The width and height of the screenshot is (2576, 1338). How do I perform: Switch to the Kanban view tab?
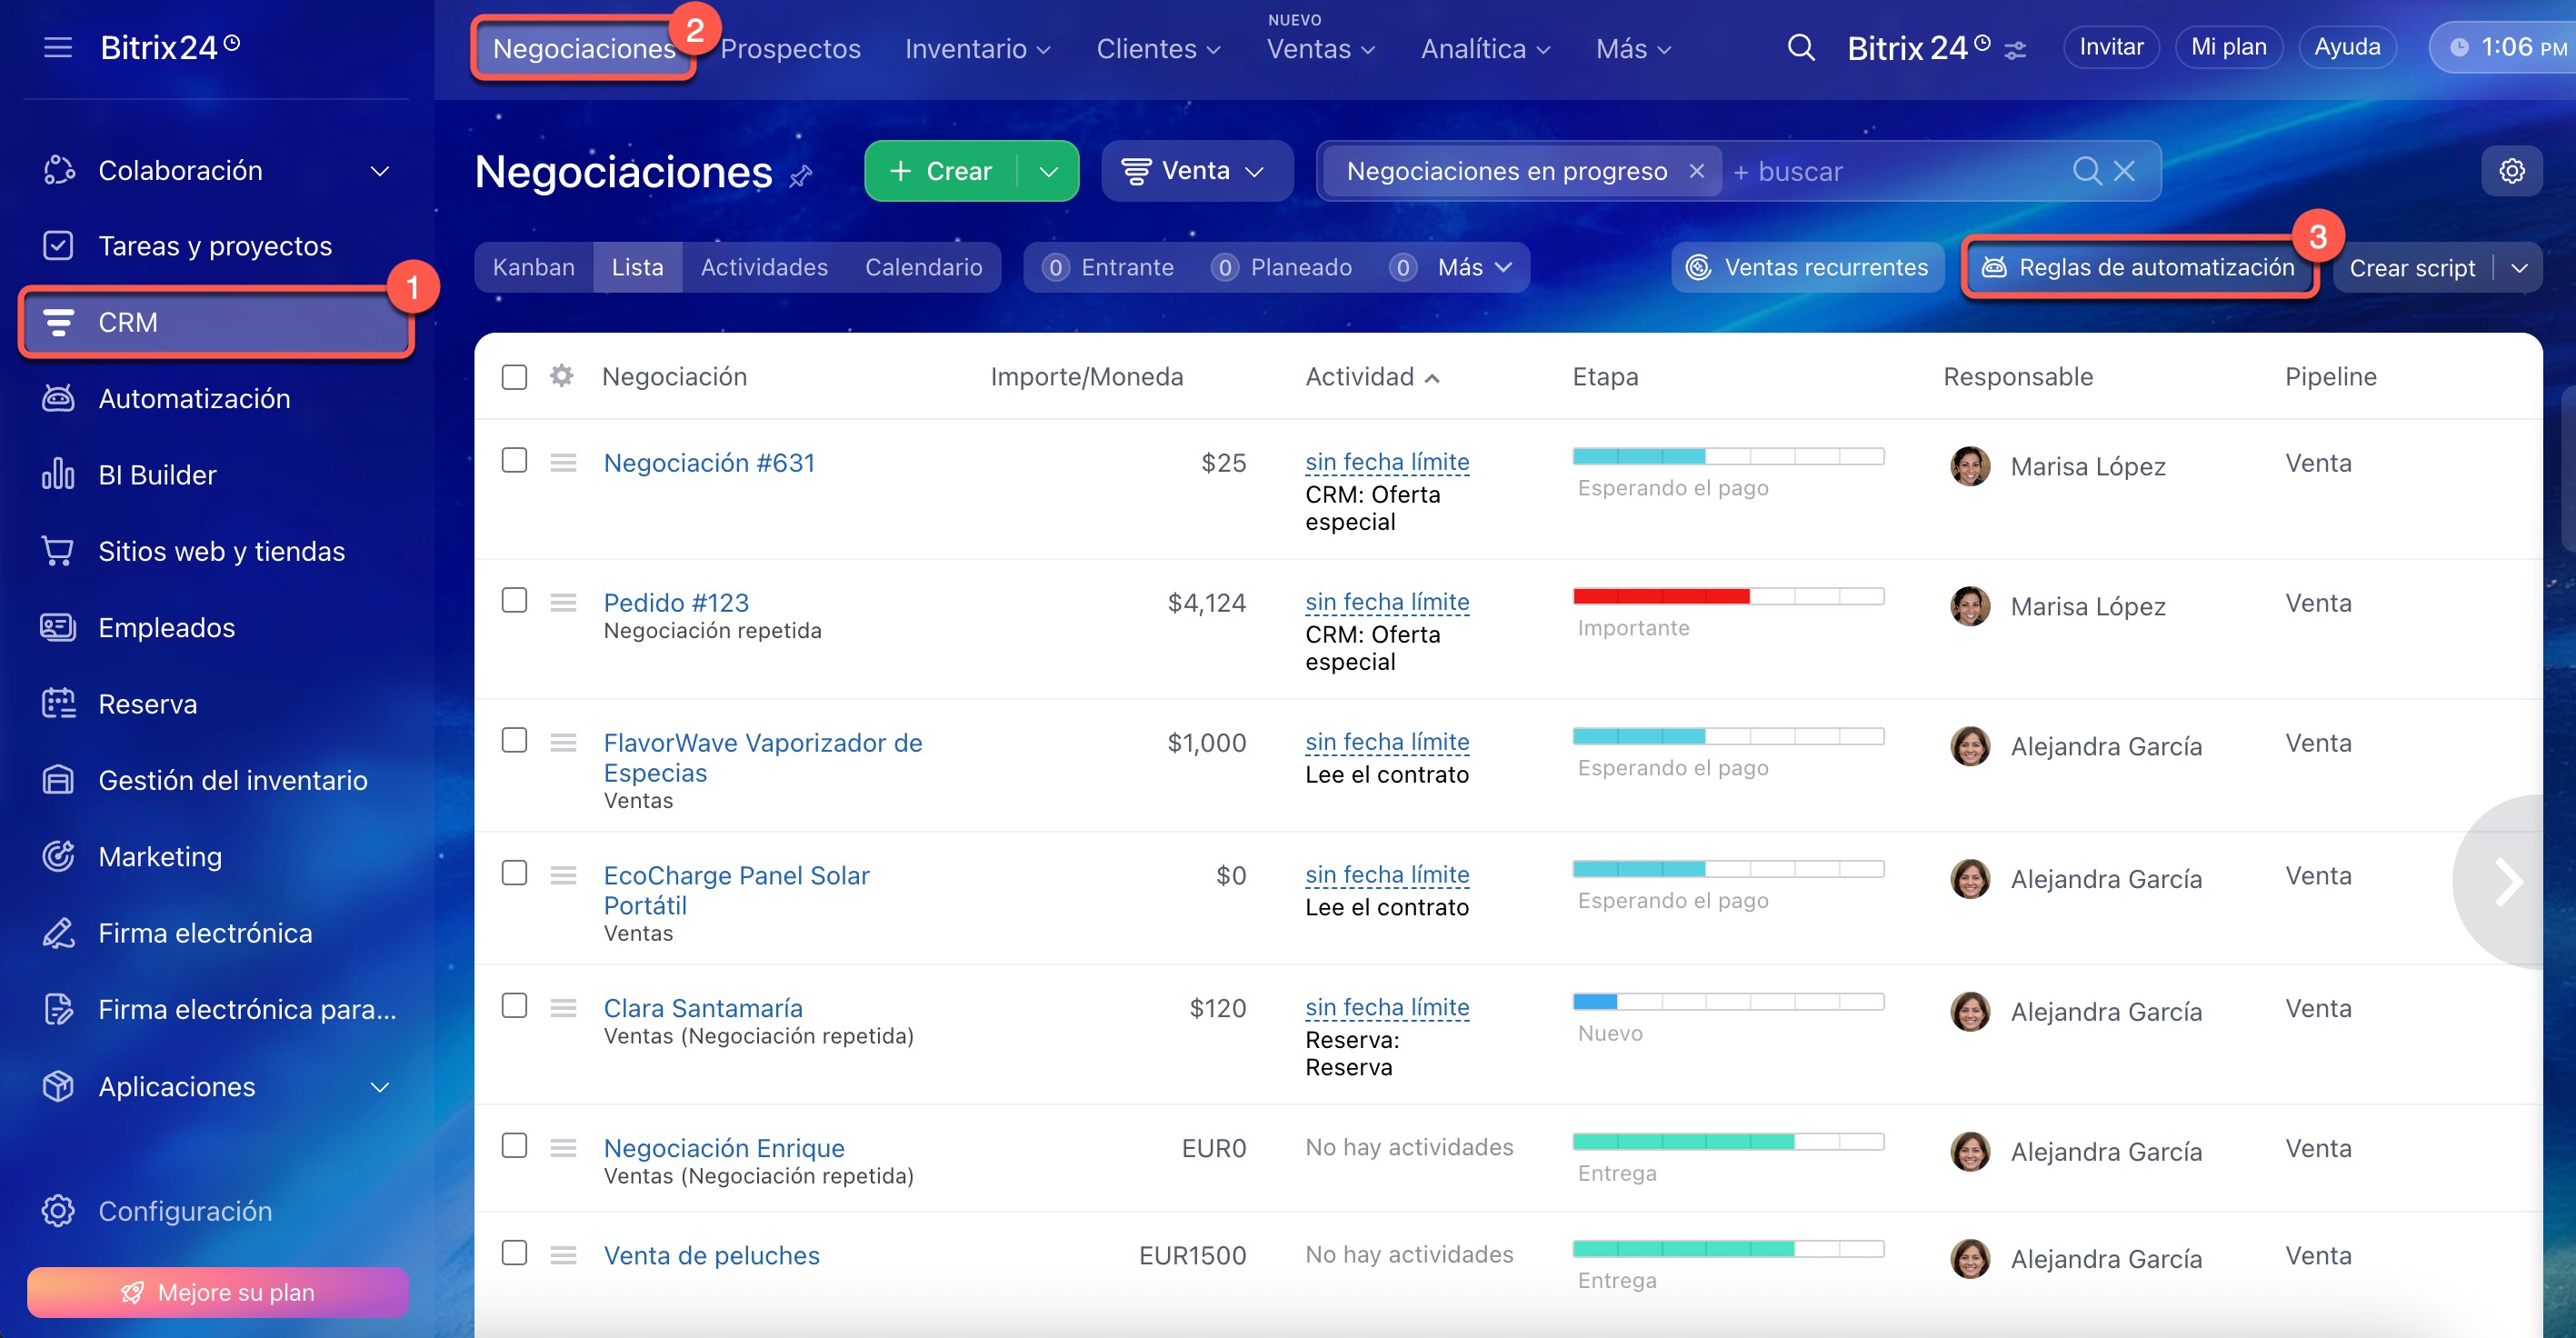(x=533, y=267)
